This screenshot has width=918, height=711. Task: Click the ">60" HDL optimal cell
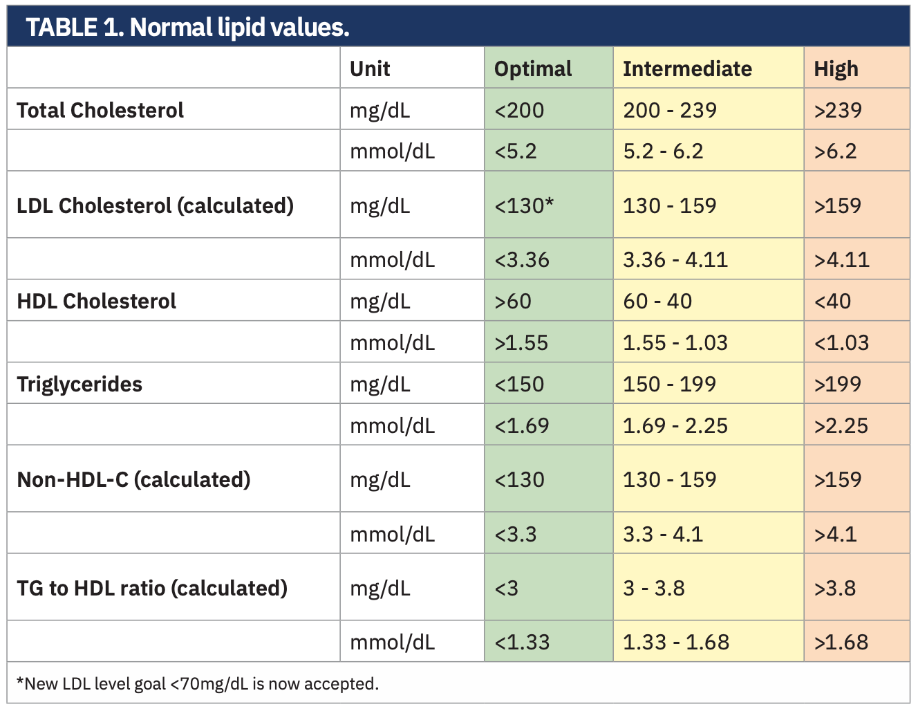513,301
